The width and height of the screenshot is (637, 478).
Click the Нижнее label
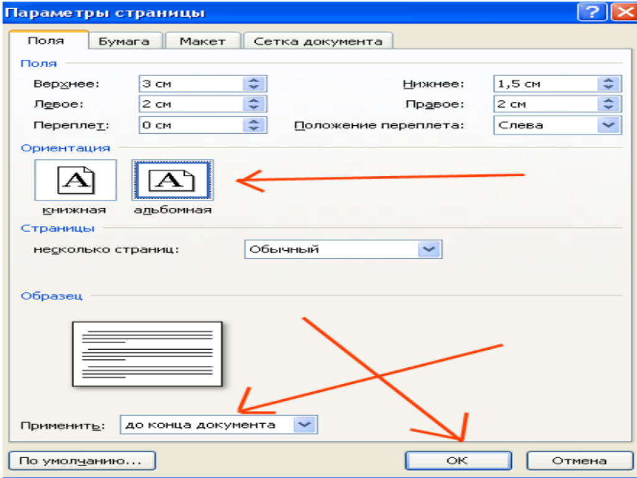point(434,84)
